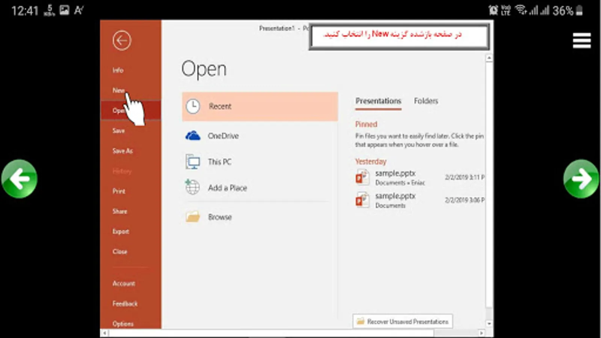Image resolution: width=601 pixels, height=338 pixels.
Task: Click the horizontal scrollbar left arrow
Action: pos(104,333)
